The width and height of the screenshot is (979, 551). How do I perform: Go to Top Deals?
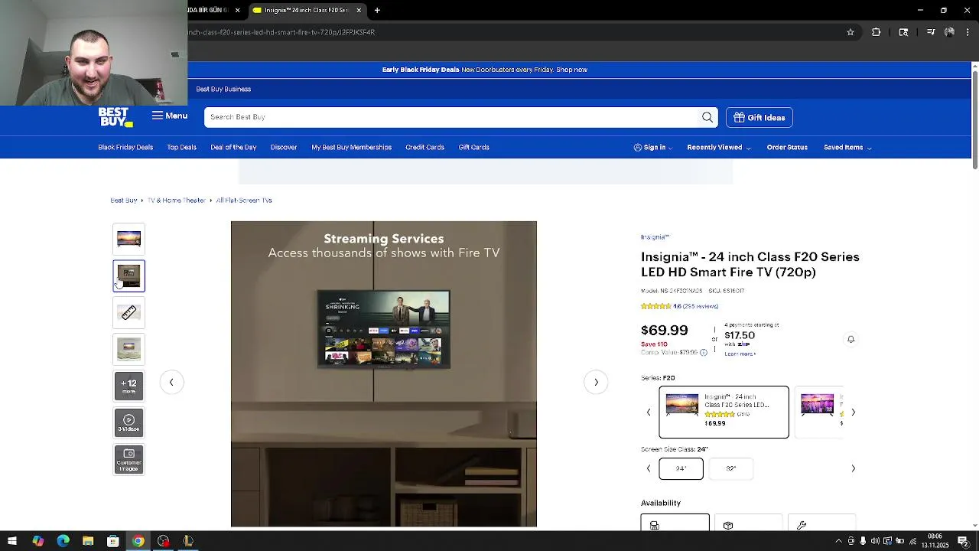pyautogui.click(x=181, y=147)
